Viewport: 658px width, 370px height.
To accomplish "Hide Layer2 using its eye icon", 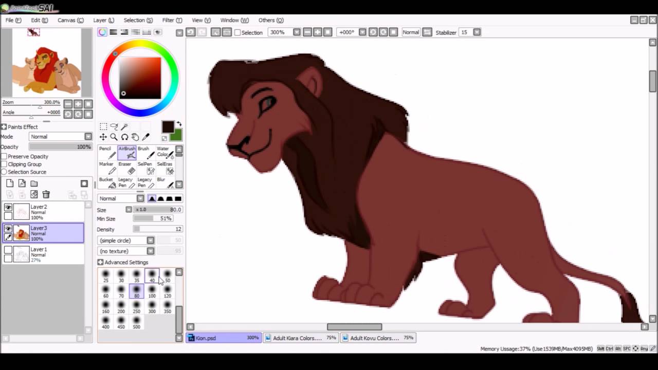I will (8, 208).
